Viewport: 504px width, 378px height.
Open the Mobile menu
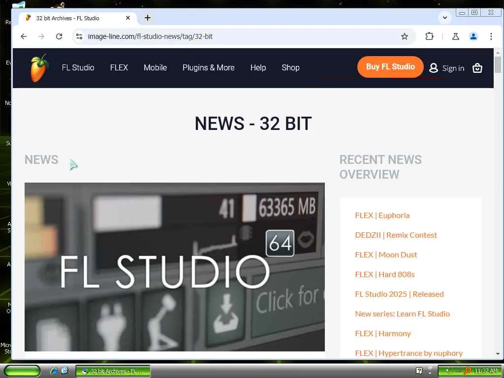(155, 67)
